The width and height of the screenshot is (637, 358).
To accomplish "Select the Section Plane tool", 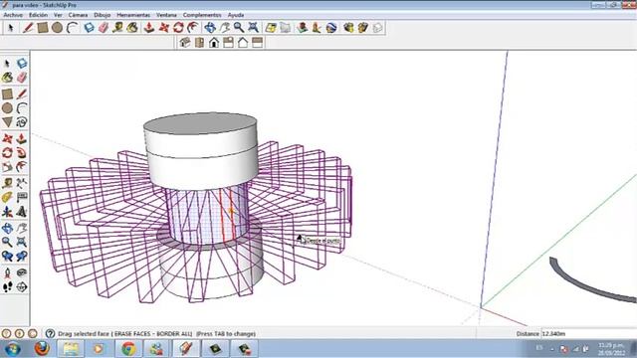I will (x=22, y=287).
